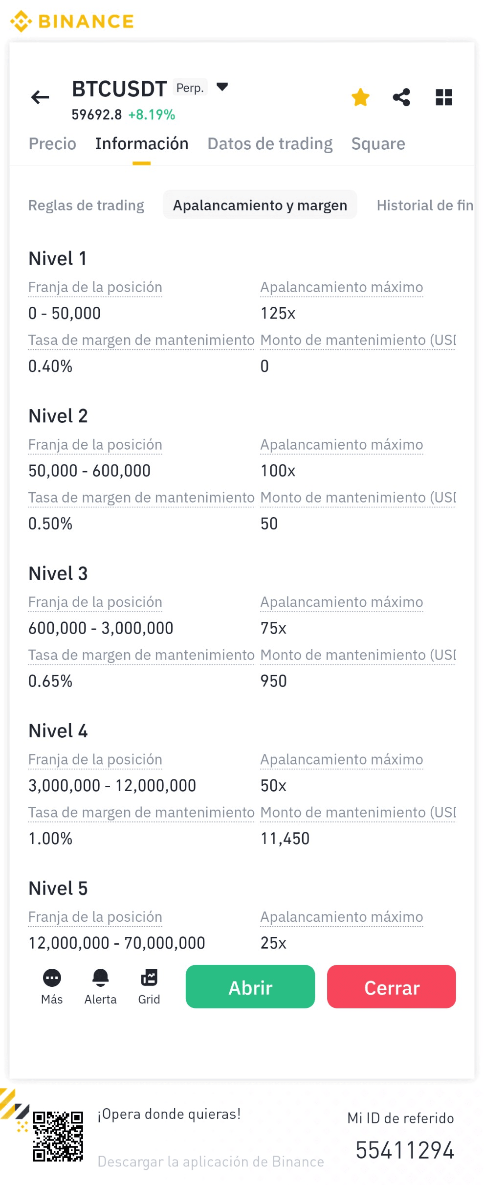Toggle the favorite star for BTCUSDT
The width and height of the screenshot is (484, 1185).
[x=360, y=97]
